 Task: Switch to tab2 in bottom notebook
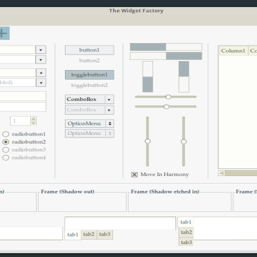89,234
